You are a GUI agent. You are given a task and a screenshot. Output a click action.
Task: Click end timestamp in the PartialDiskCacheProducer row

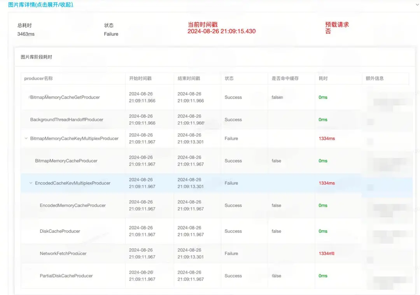pyautogui.click(x=191, y=276)
